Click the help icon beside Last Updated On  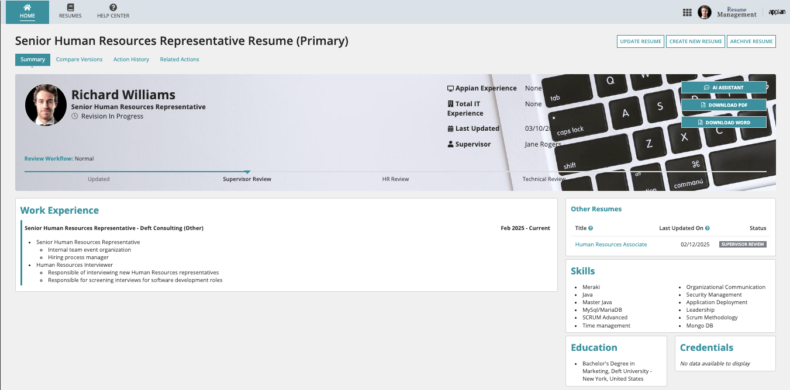click(x=708, y=228)
